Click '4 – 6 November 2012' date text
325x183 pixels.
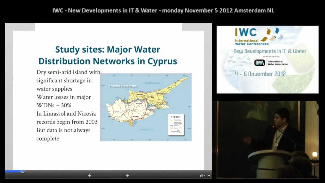coord(260,74)
